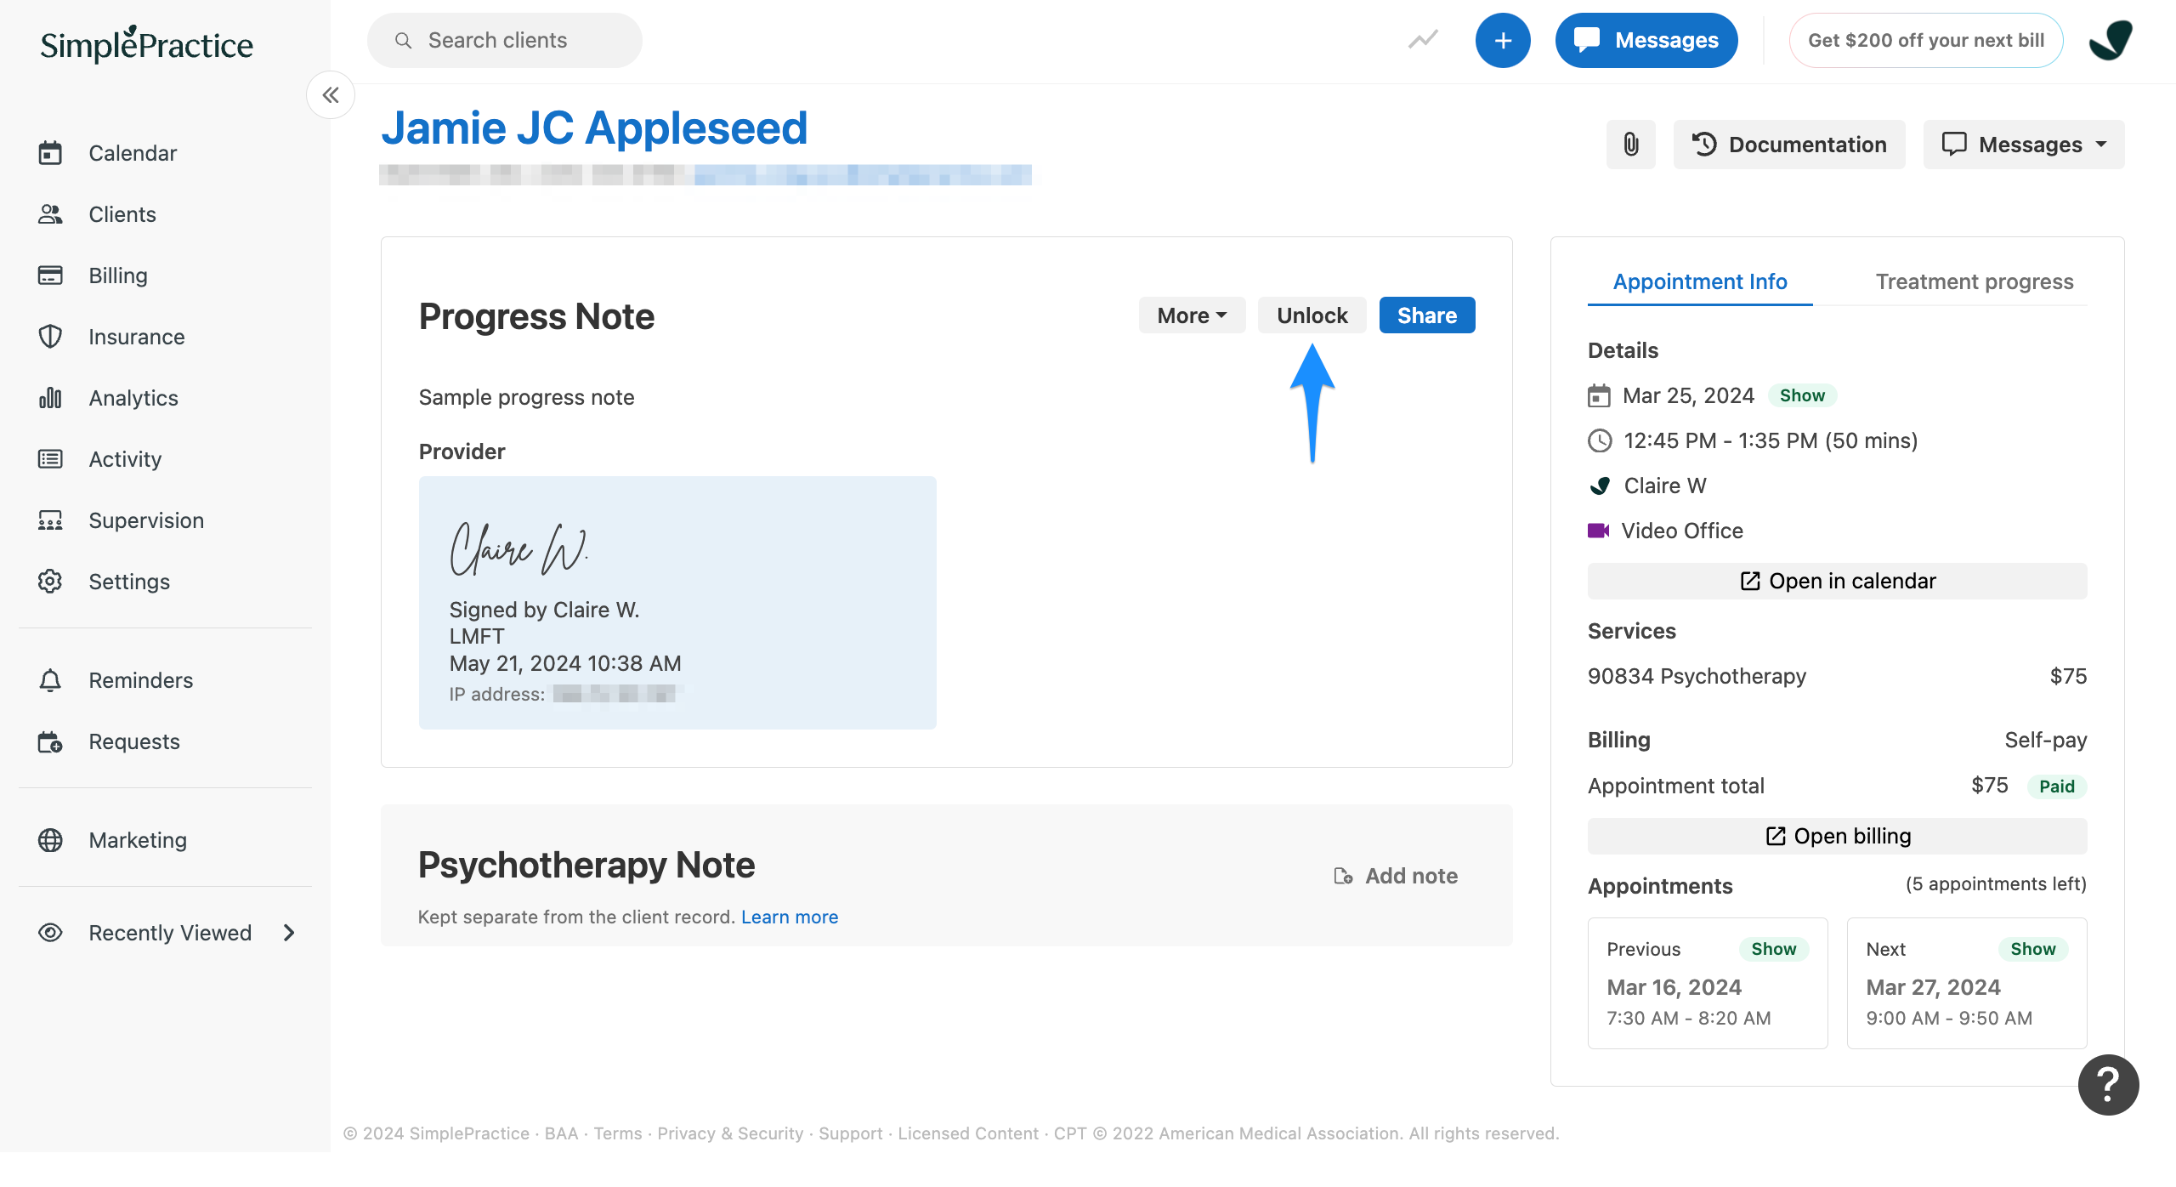Viewport: 2176px width, 1187px height.
Task: Open Analytics bar chart icon
Action: pyautogui.click(x=50, y=398)
